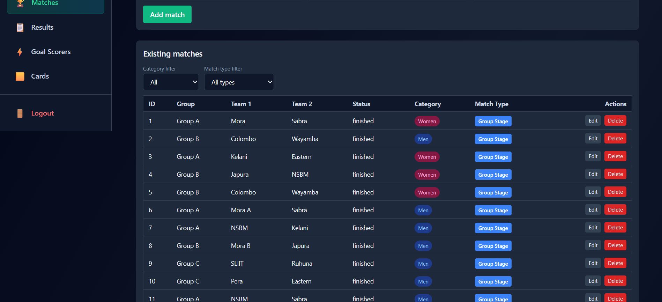The image size is (662, 302).
Task: Click the Add match button
Action: 167,14
